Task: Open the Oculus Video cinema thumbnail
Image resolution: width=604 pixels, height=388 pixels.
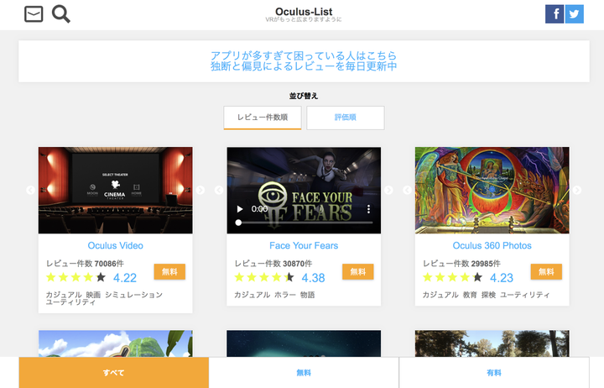Action: coord(116,190)
